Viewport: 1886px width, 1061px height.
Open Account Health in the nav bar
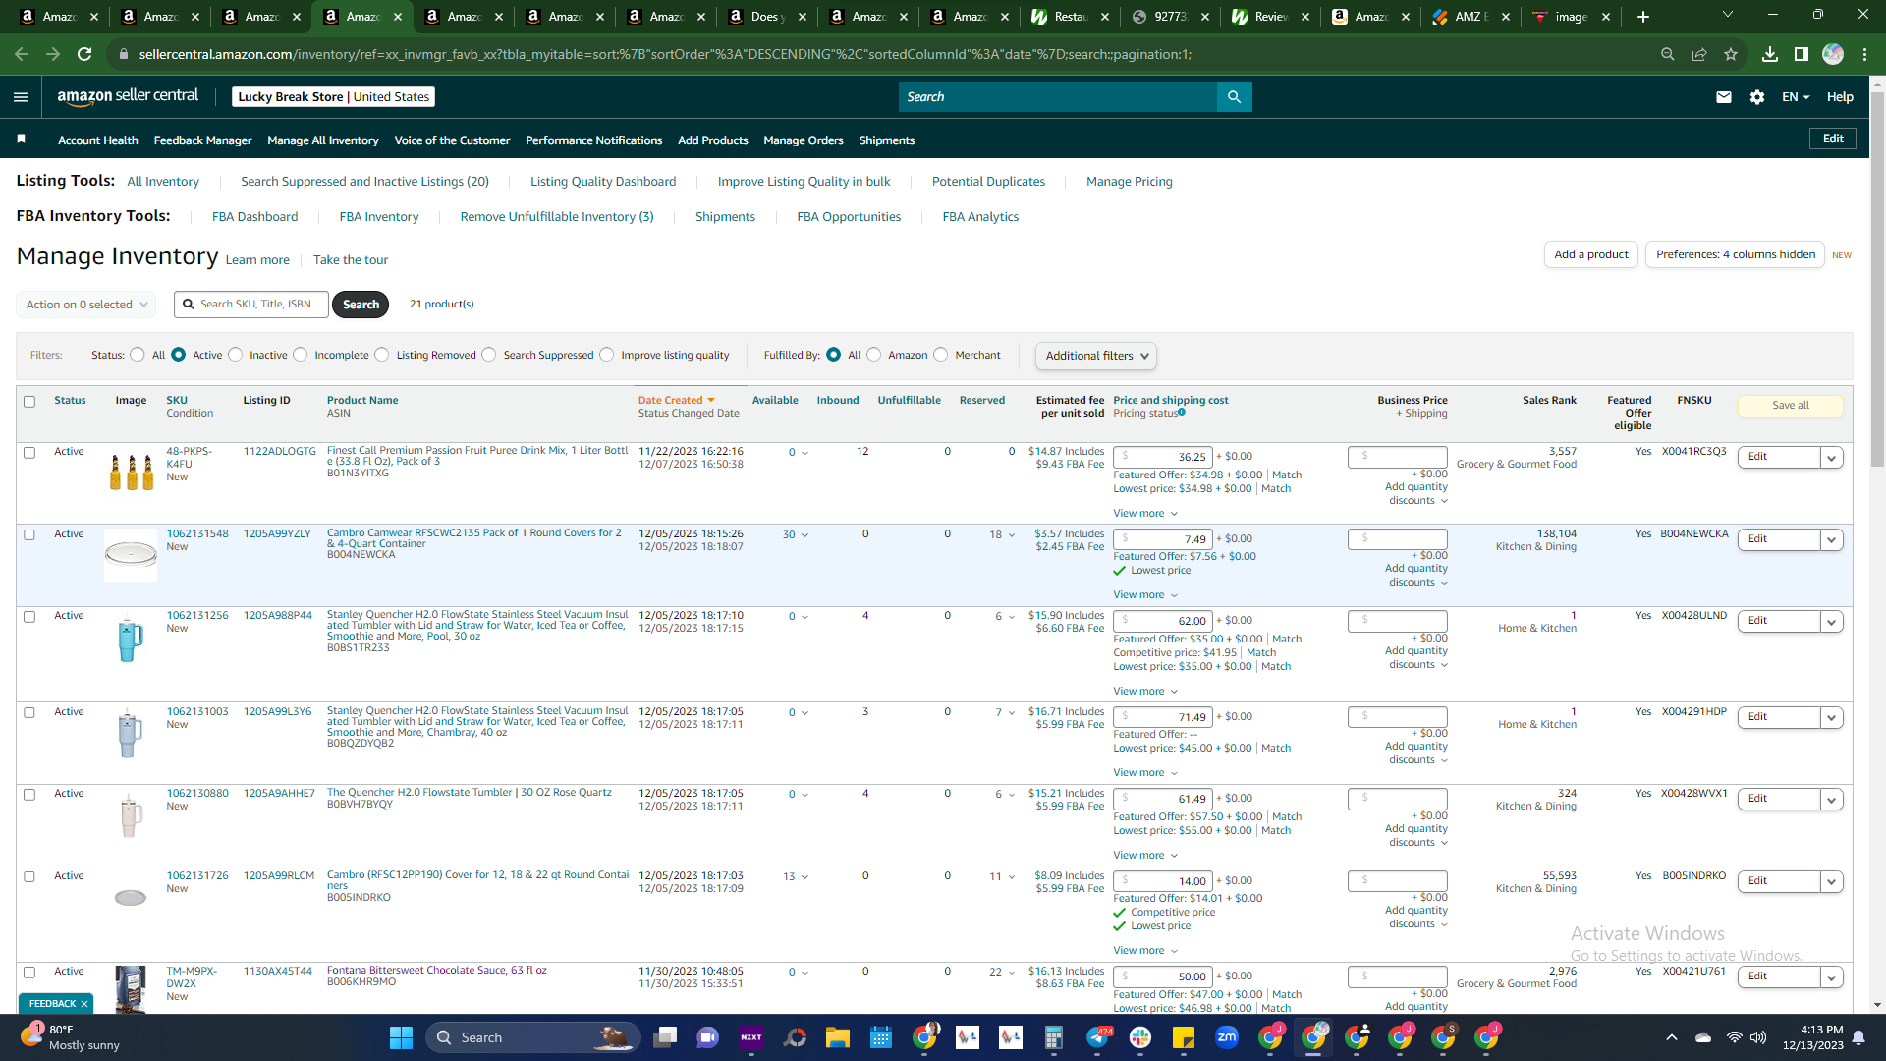[x=98, y=140]
